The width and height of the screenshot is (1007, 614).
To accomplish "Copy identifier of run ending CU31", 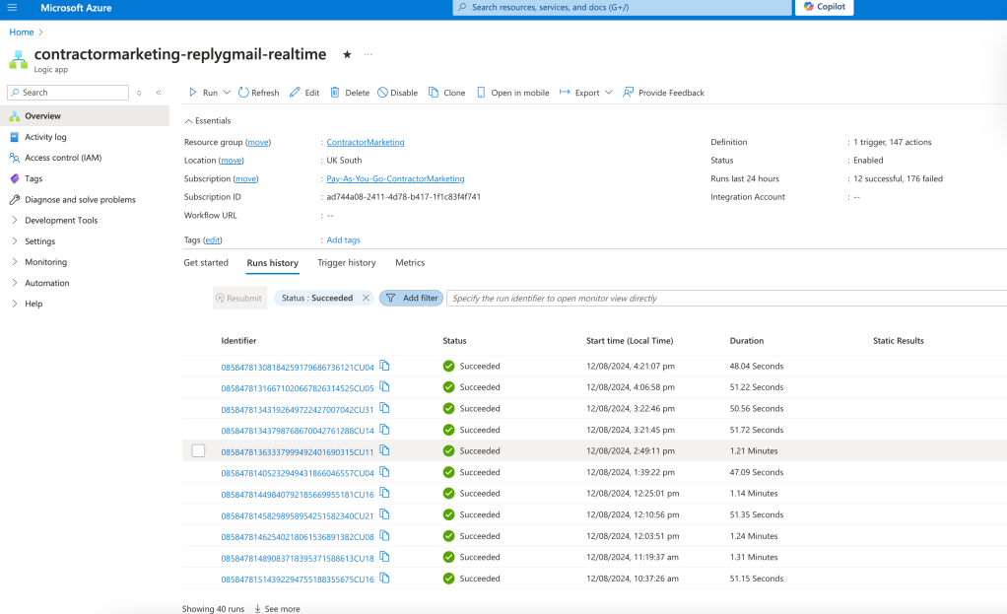I will (384, 408).
